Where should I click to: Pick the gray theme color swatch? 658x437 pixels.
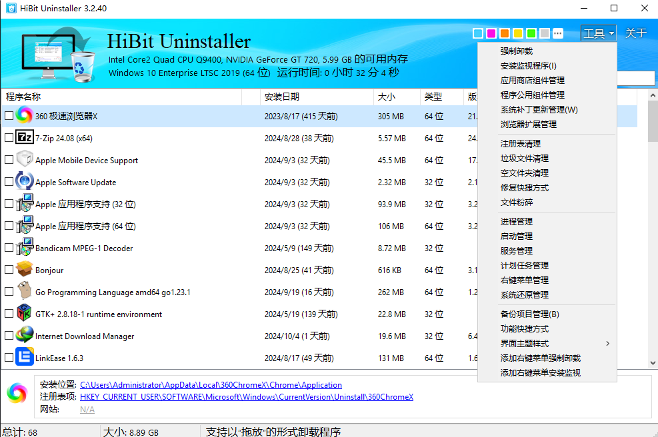pyautogui.click(x=544, y=33)
